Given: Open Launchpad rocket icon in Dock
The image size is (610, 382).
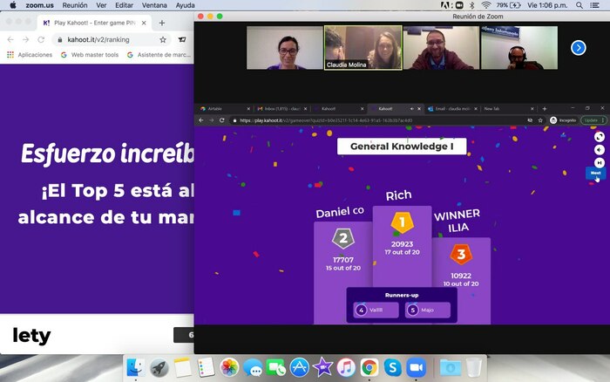Looking at the screenshot, I should (159, 367).
